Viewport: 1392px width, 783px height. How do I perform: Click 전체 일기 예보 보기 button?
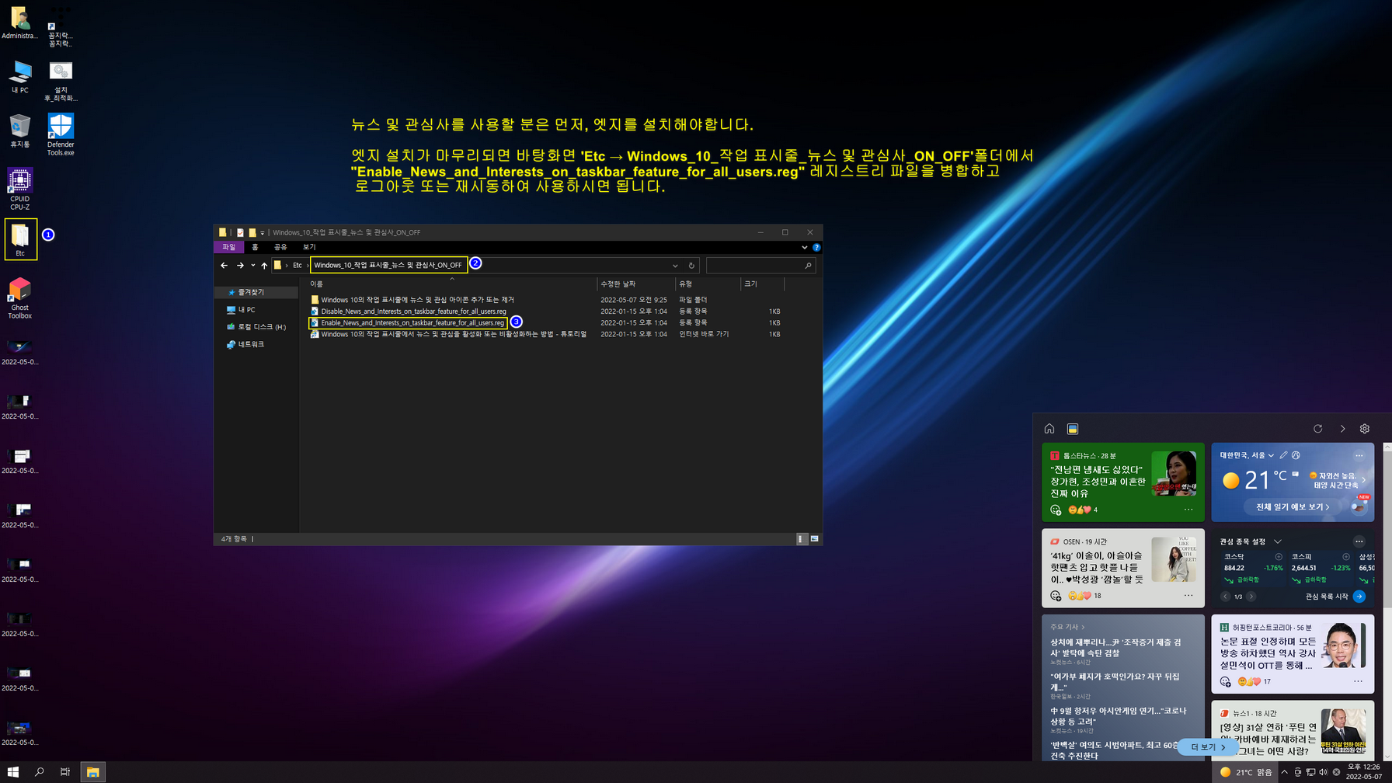click(1293, 507)
